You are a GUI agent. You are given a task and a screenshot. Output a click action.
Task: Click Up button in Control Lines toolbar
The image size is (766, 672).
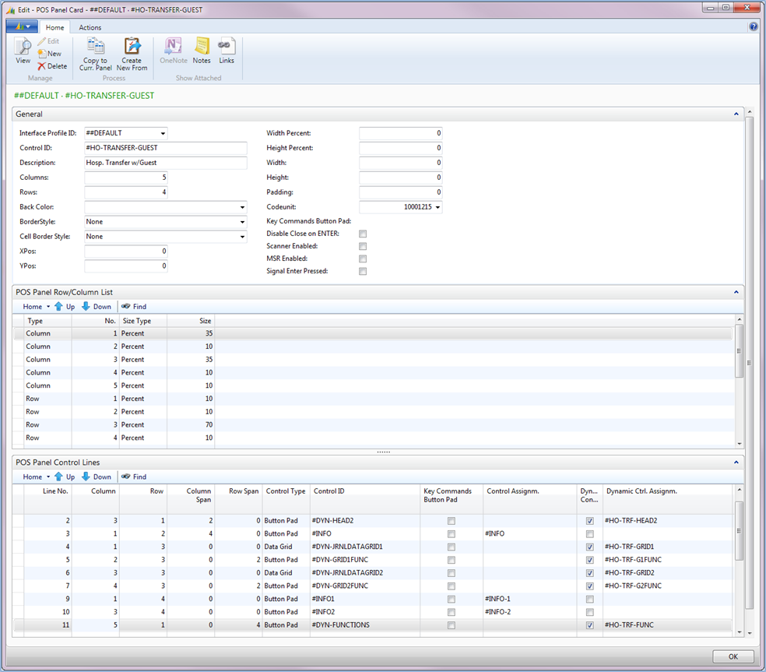pyautogui.click(x=65, y=477)
